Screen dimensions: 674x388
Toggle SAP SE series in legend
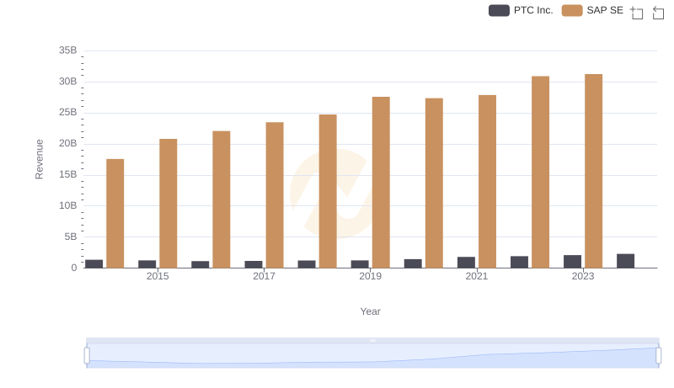coord(593,10)
